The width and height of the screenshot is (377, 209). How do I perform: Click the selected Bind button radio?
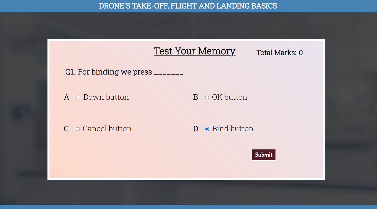pos(207,129)
